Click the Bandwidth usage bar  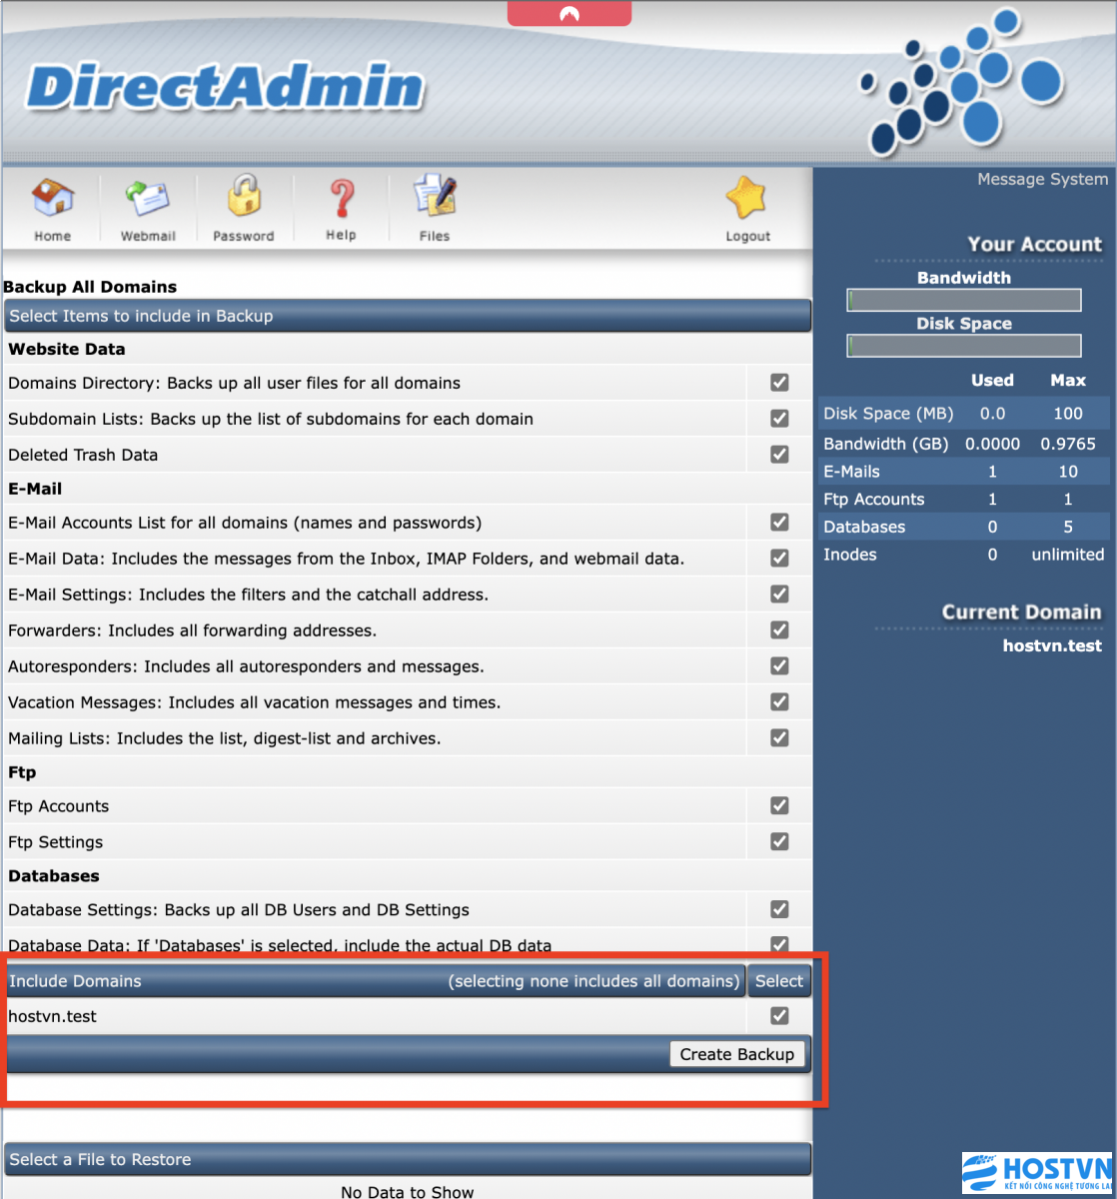pyautogui.click(x=963, y=299)
